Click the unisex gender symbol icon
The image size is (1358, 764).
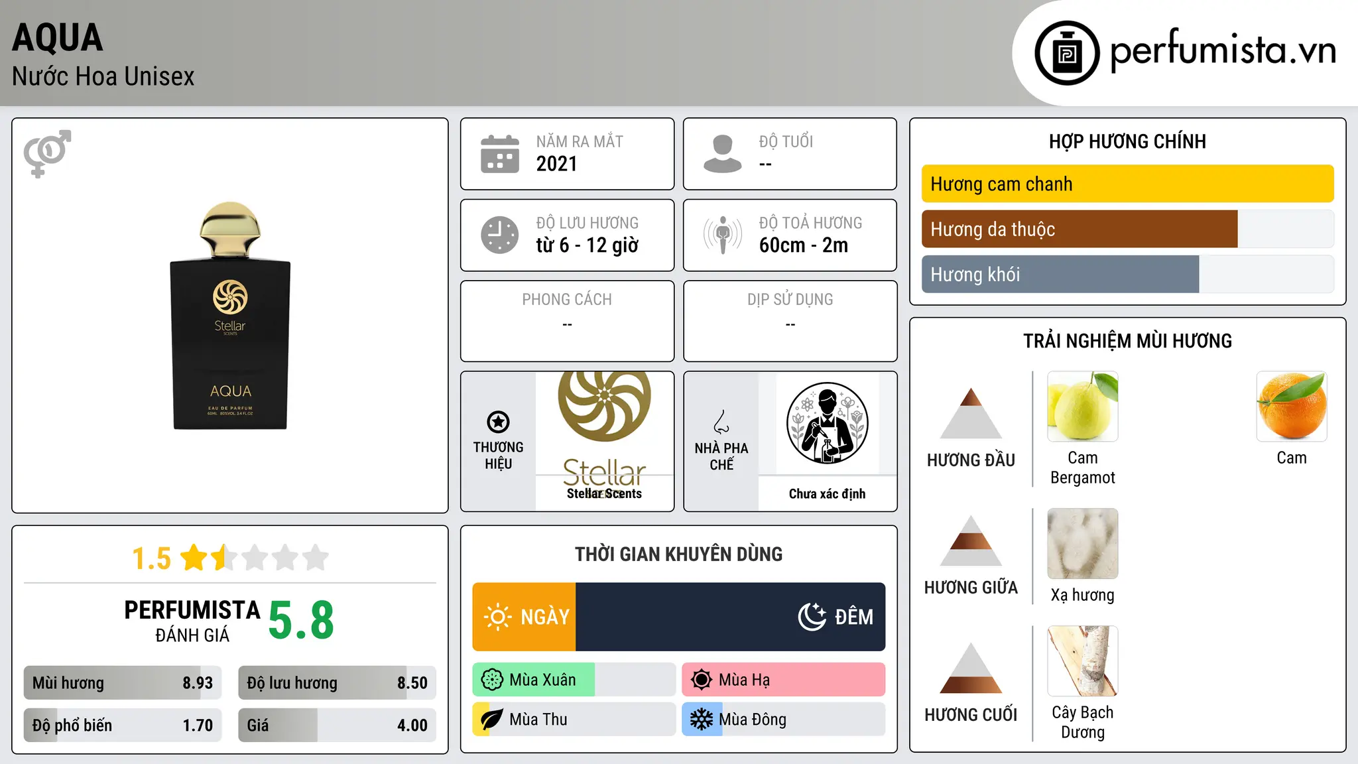47,153
